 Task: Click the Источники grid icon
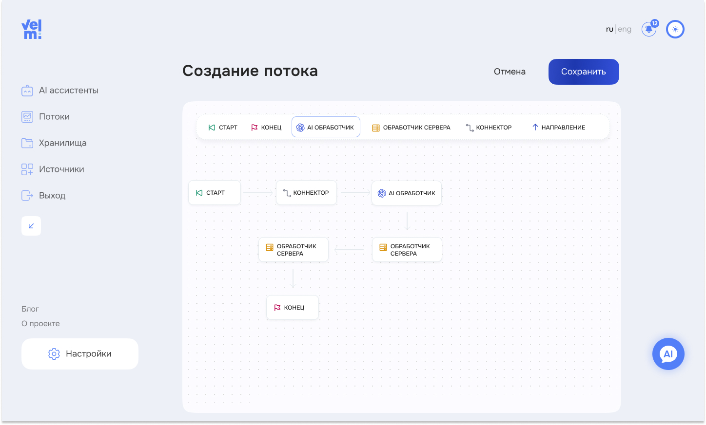tap(27, 169)
